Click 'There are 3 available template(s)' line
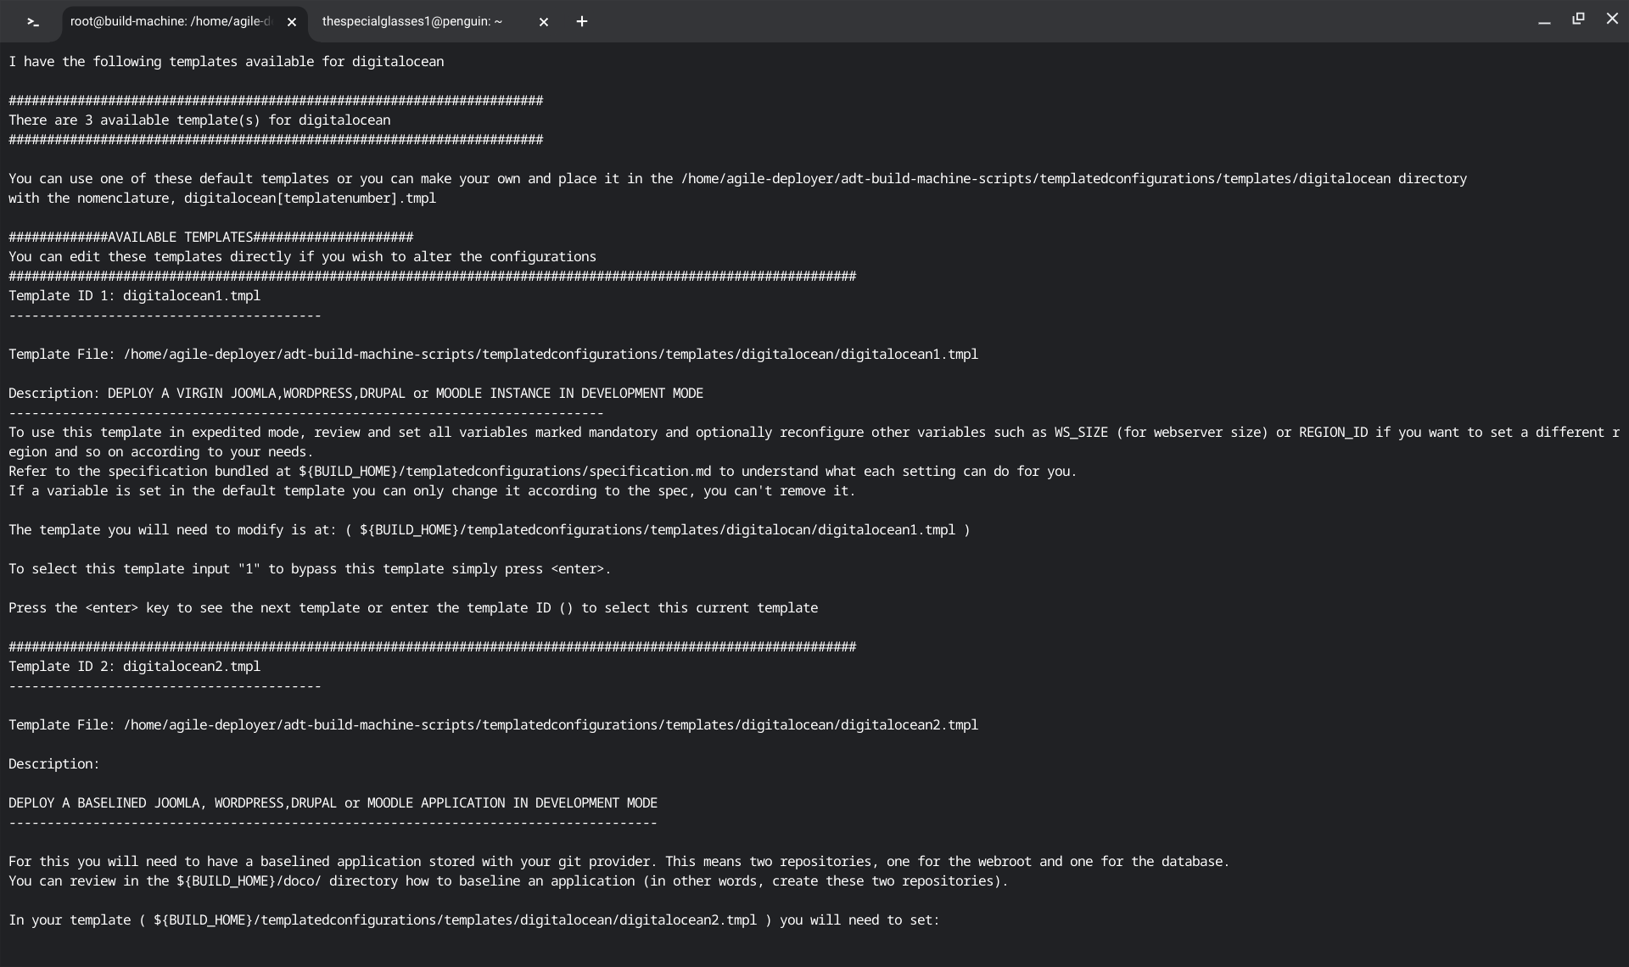Screen dimensions: 1629x967 click(199, 120)
